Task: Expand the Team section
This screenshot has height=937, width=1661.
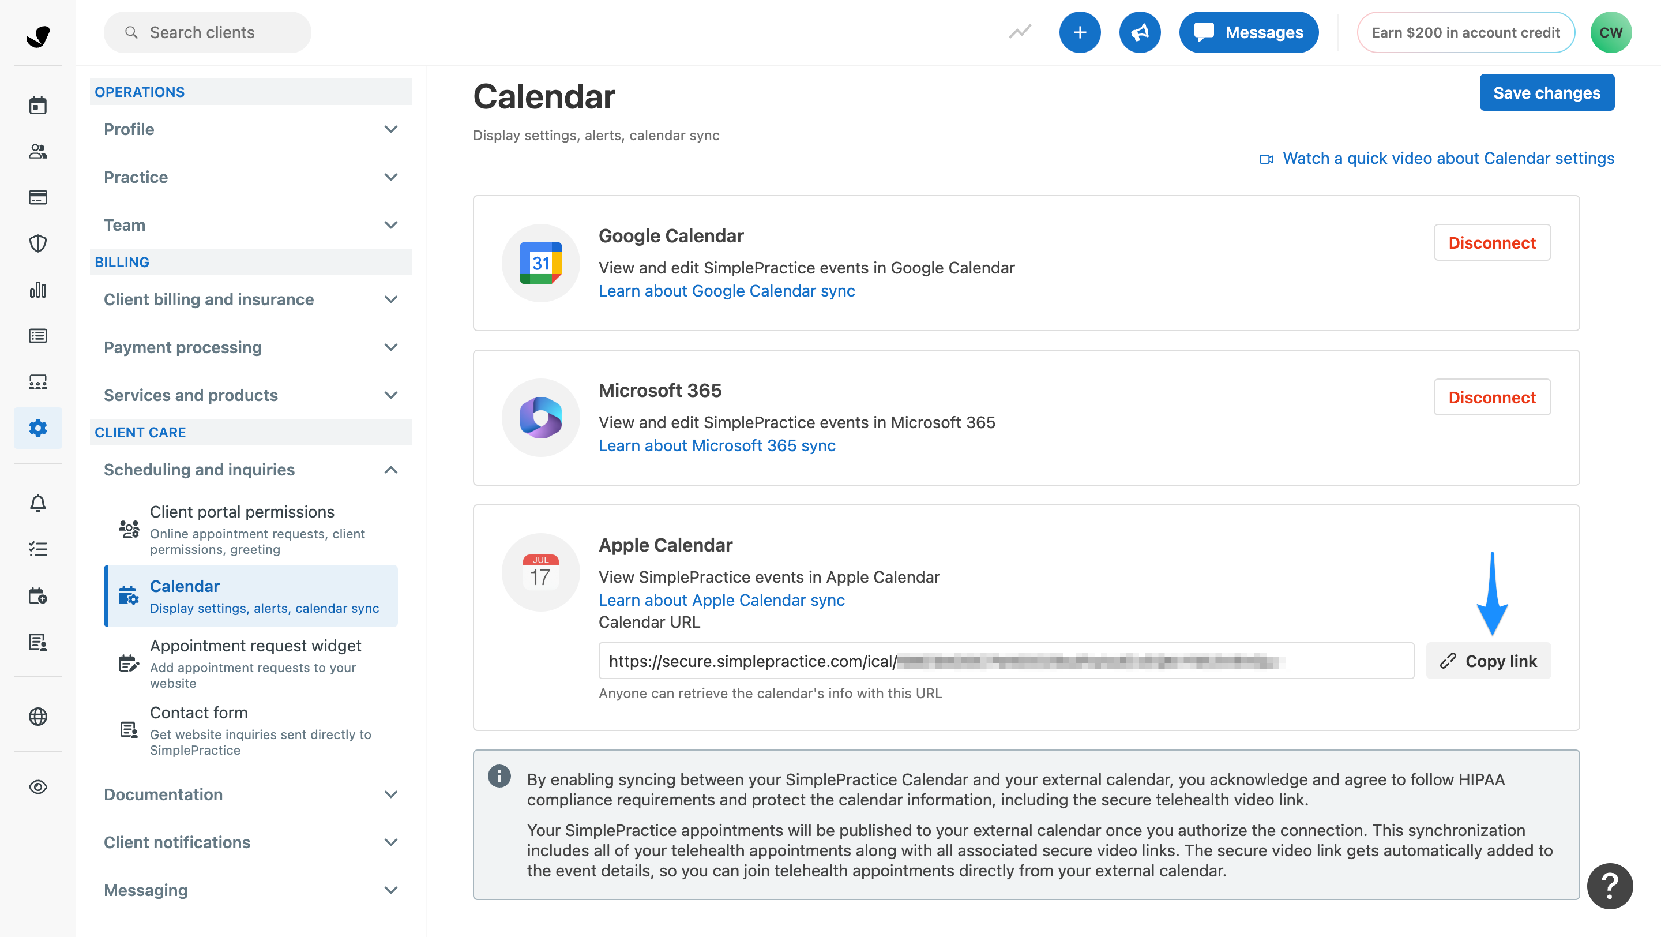Action: (251, 225)
